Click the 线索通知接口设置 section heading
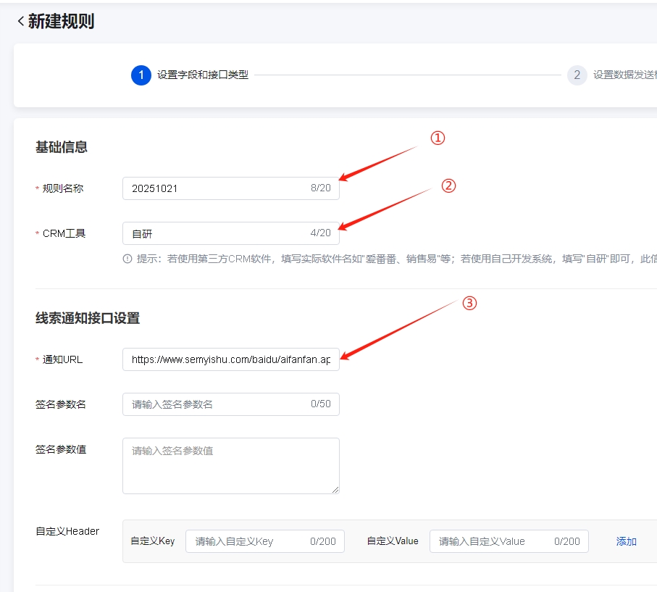 (x=88, y=318)
